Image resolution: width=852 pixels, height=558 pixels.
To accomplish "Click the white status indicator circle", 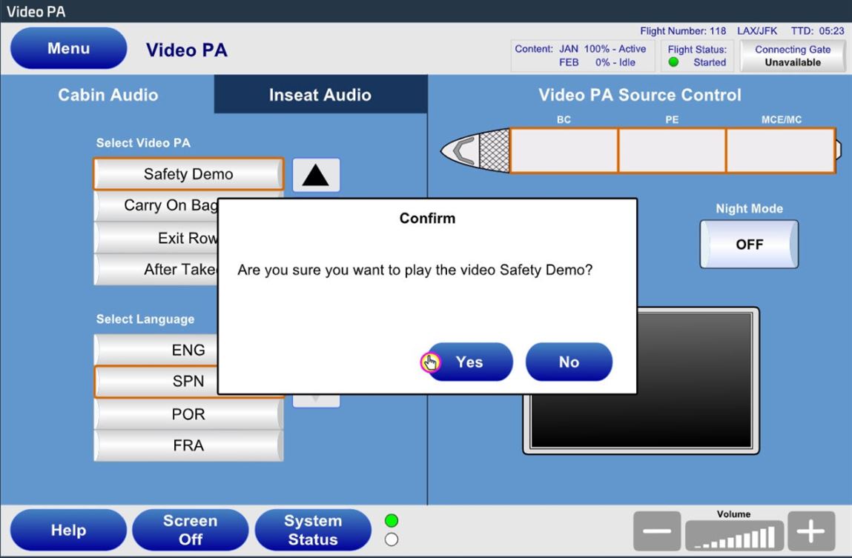I will point(392,539).
